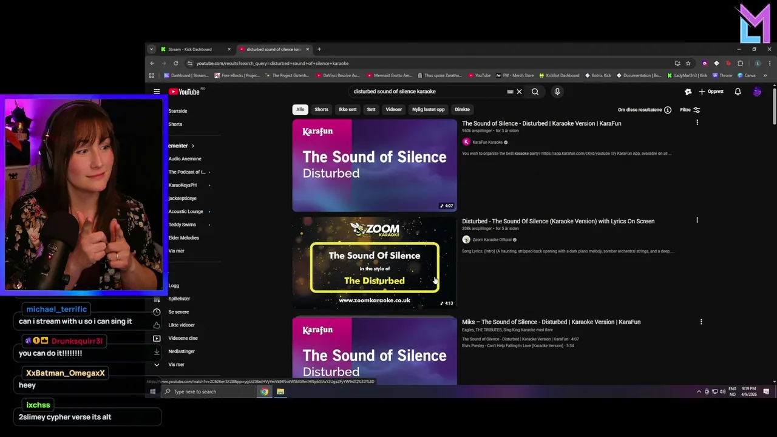Click the Windows taskbar search box

[209, 391]
